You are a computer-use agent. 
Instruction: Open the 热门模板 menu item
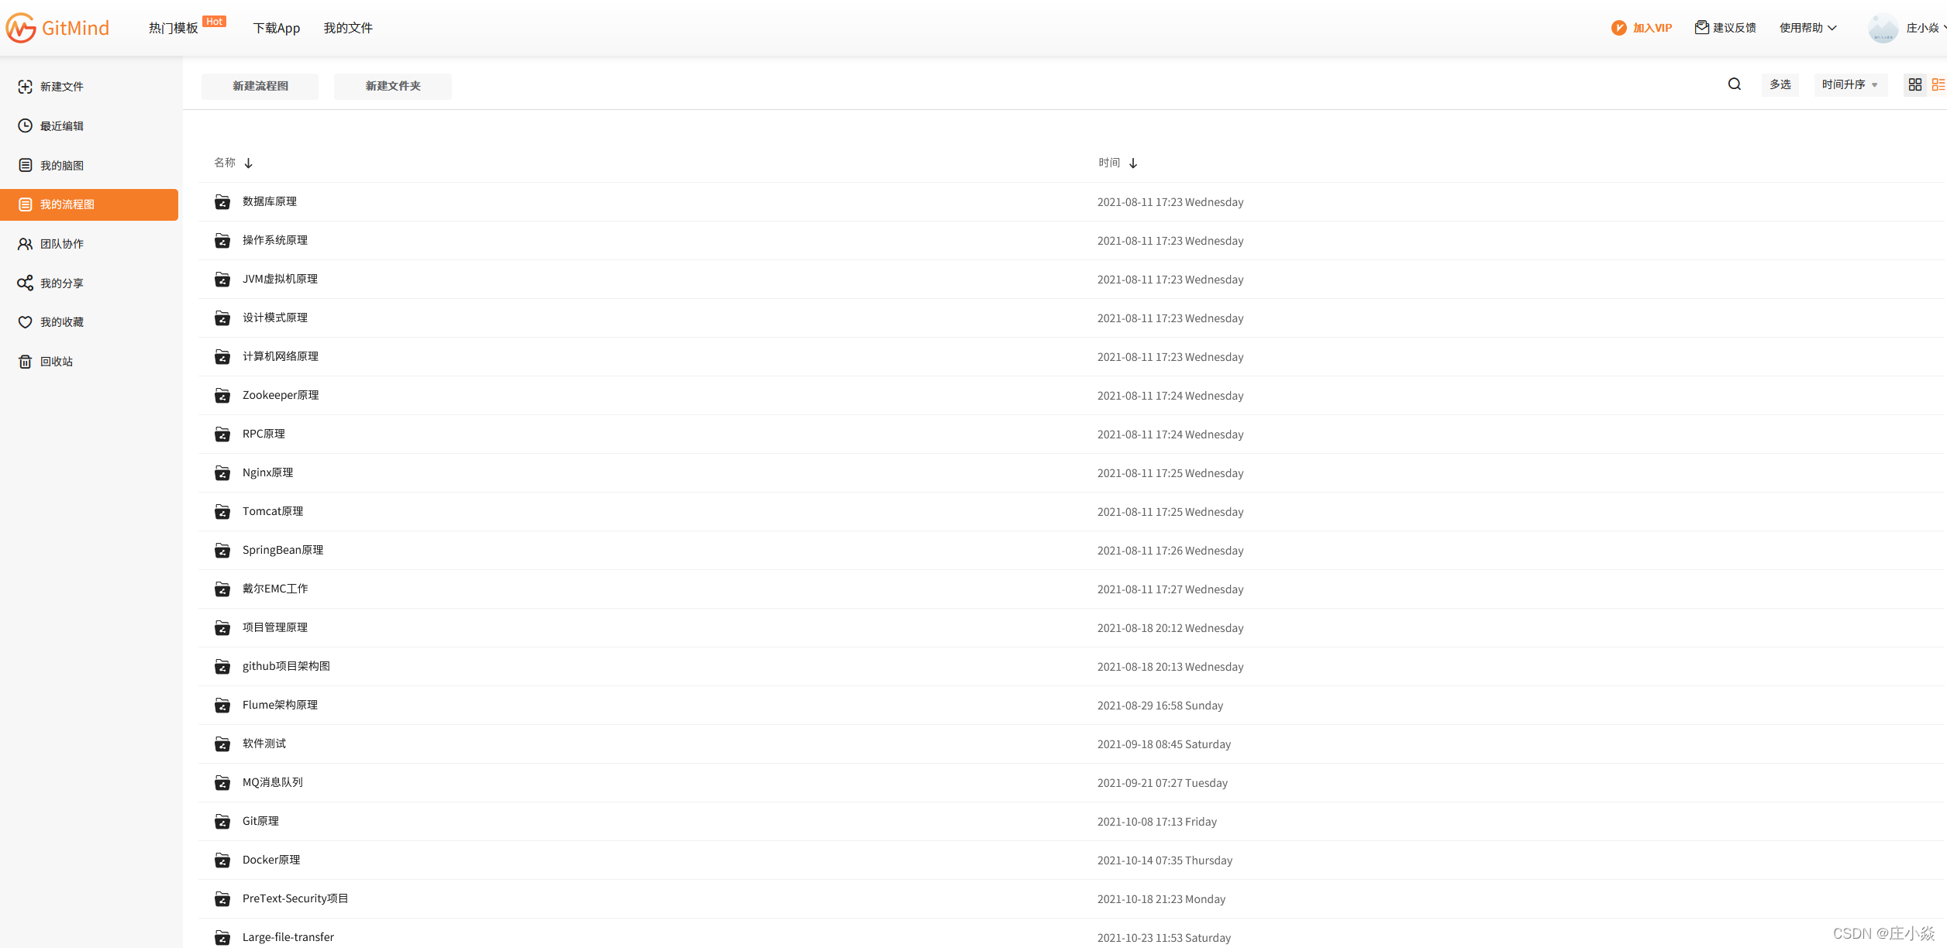tap(174, 28)
